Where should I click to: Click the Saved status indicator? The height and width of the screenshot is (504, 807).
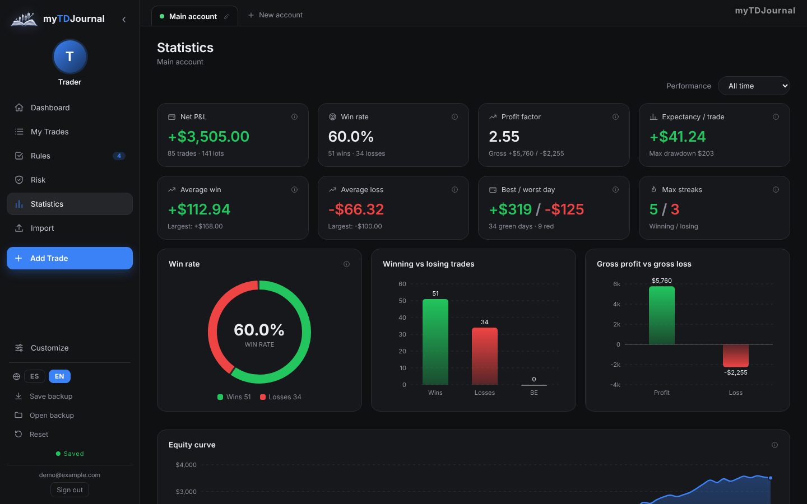pyautogui.click(x=70, y=454)
